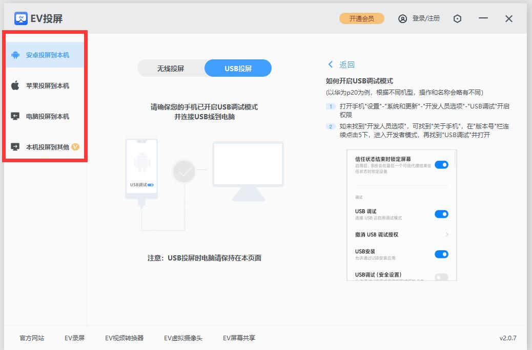Switch to the USB投屏 tab
This screenshot has height=350, width=532.
pyautogui.click(x=238, y=68)
